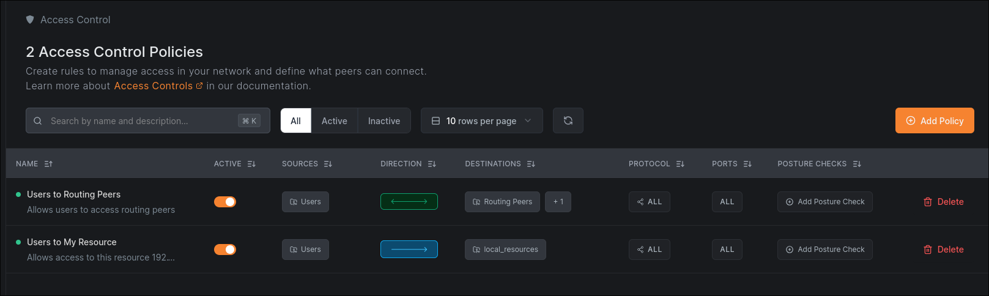Screen dimensions: 989x296
Task: Sort by Protocol column icon
Action: coord(680,164)
